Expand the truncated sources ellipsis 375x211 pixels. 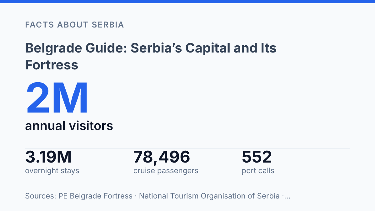(287, 197)
